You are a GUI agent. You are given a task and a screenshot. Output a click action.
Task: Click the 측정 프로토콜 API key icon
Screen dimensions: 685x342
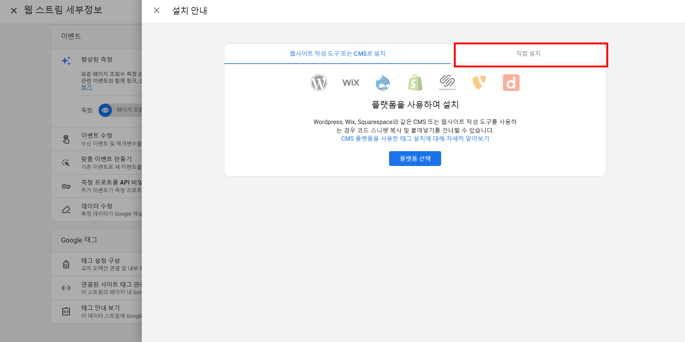pyautogui.click(x=66, y=186)
